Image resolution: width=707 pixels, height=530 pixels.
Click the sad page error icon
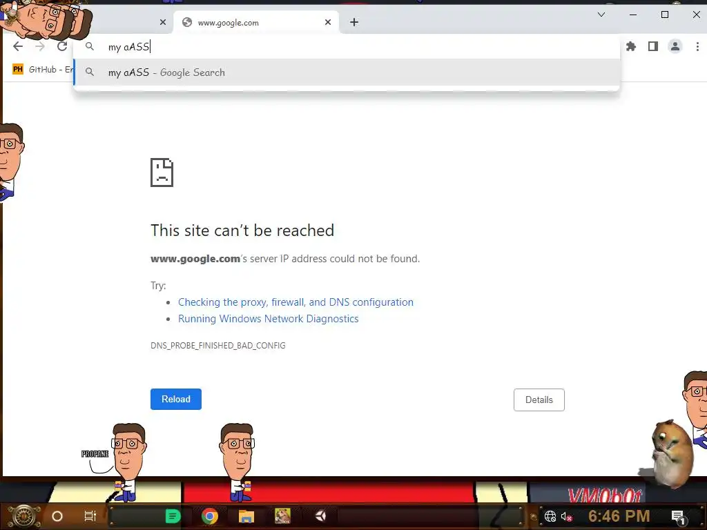pyautogui.click(x=162, y=172)
